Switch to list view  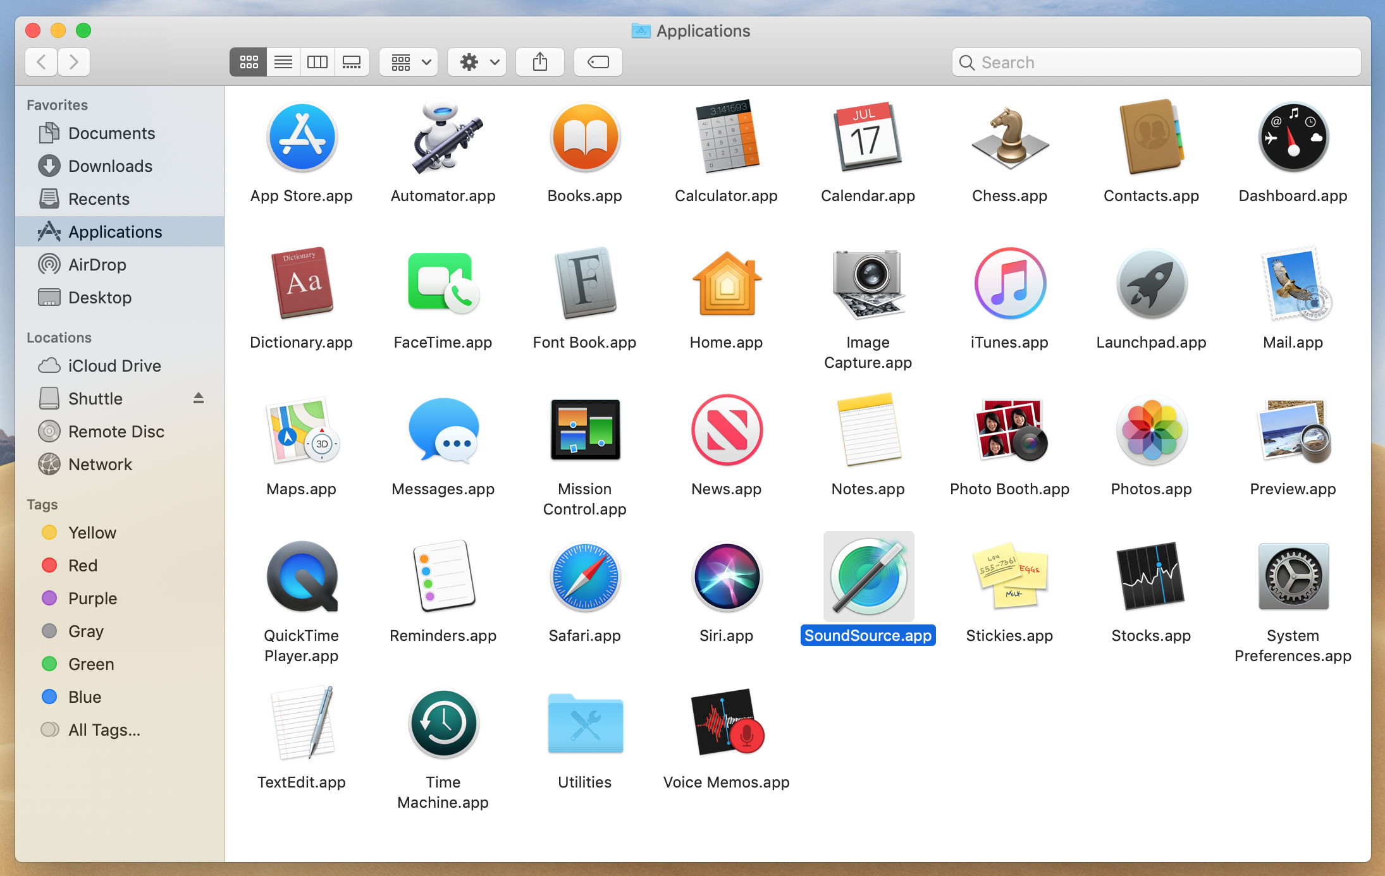pos(283,62)
